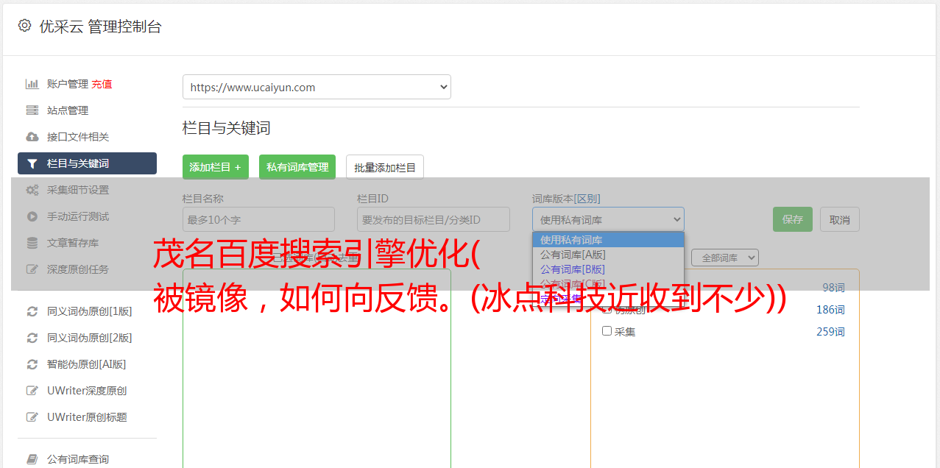Open 智能伪原创[AI版]
The image size is (940, 468).
pos(87,364)
